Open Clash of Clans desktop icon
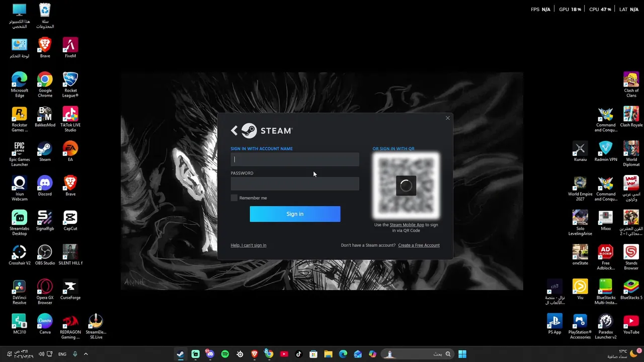Image resolution: width=644 pixels, height=362 pixels. tap(631, 84)
